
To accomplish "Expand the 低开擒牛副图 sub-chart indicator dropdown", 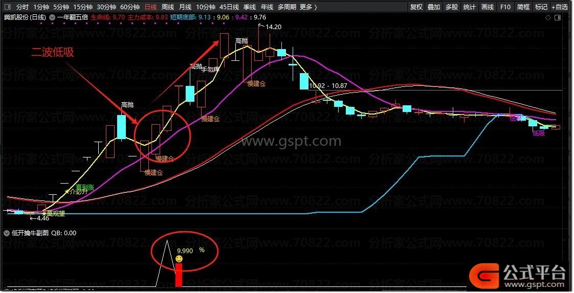I will tap(7, 233).
